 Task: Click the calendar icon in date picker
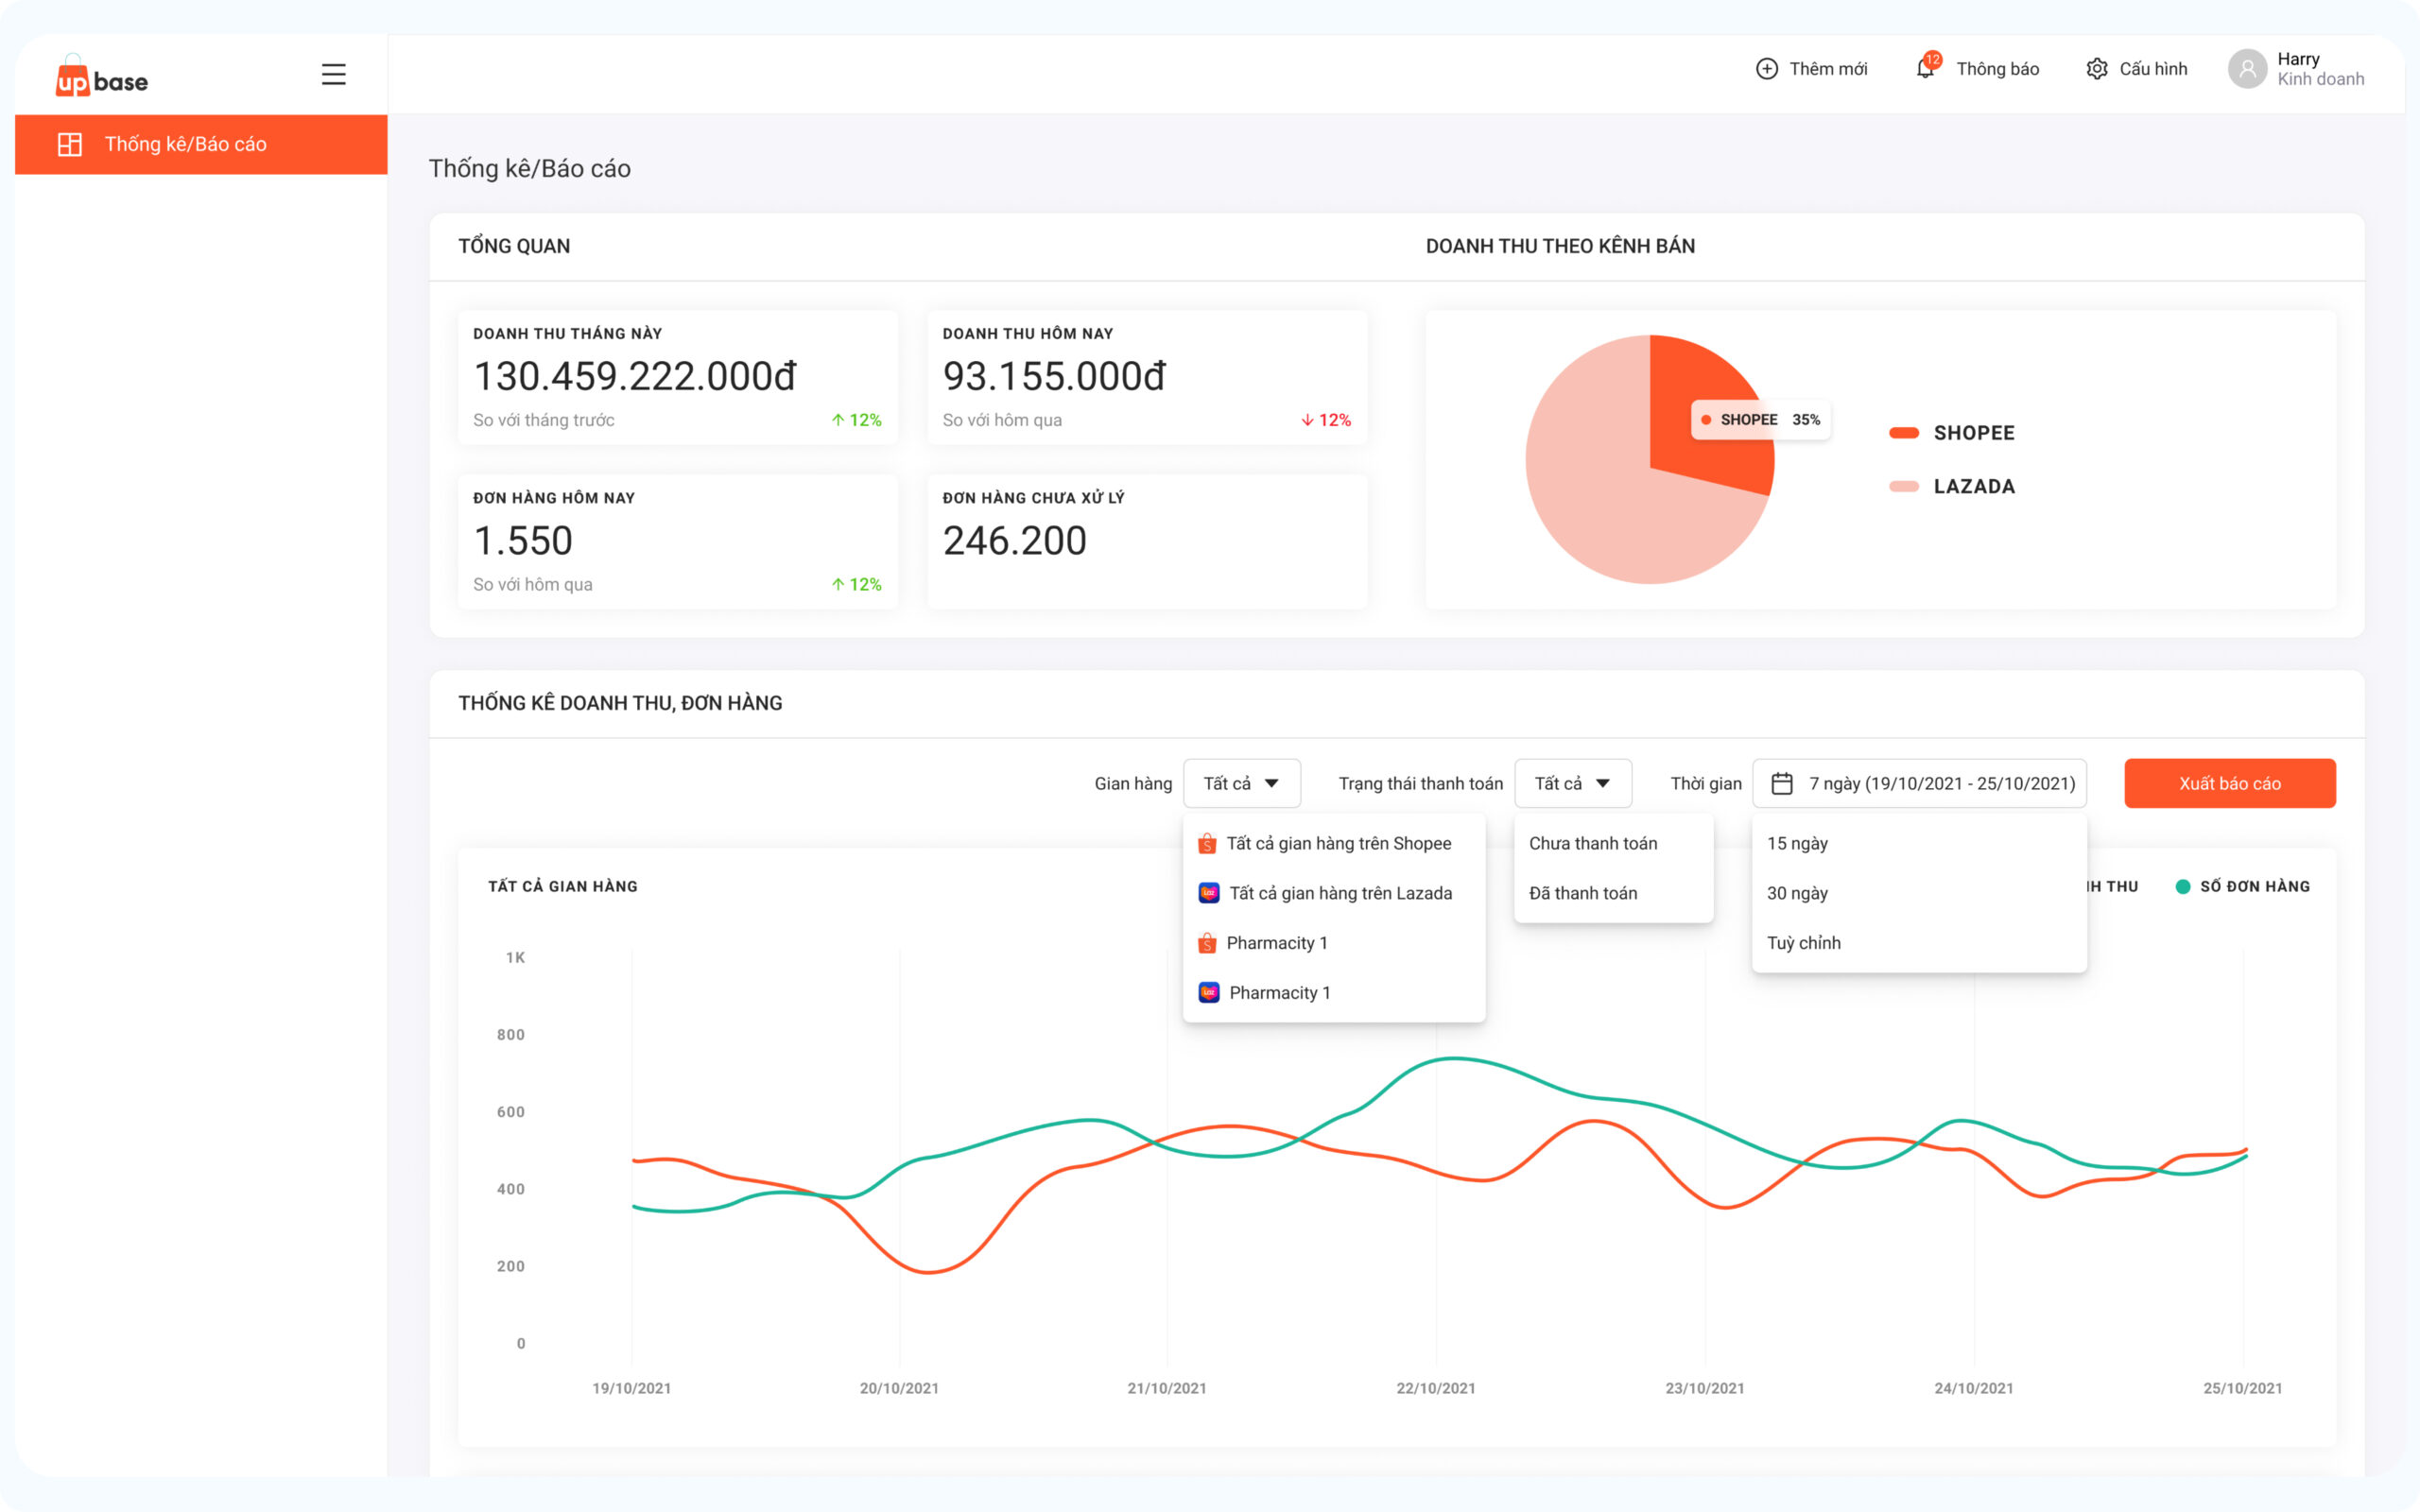(1781, 784)
